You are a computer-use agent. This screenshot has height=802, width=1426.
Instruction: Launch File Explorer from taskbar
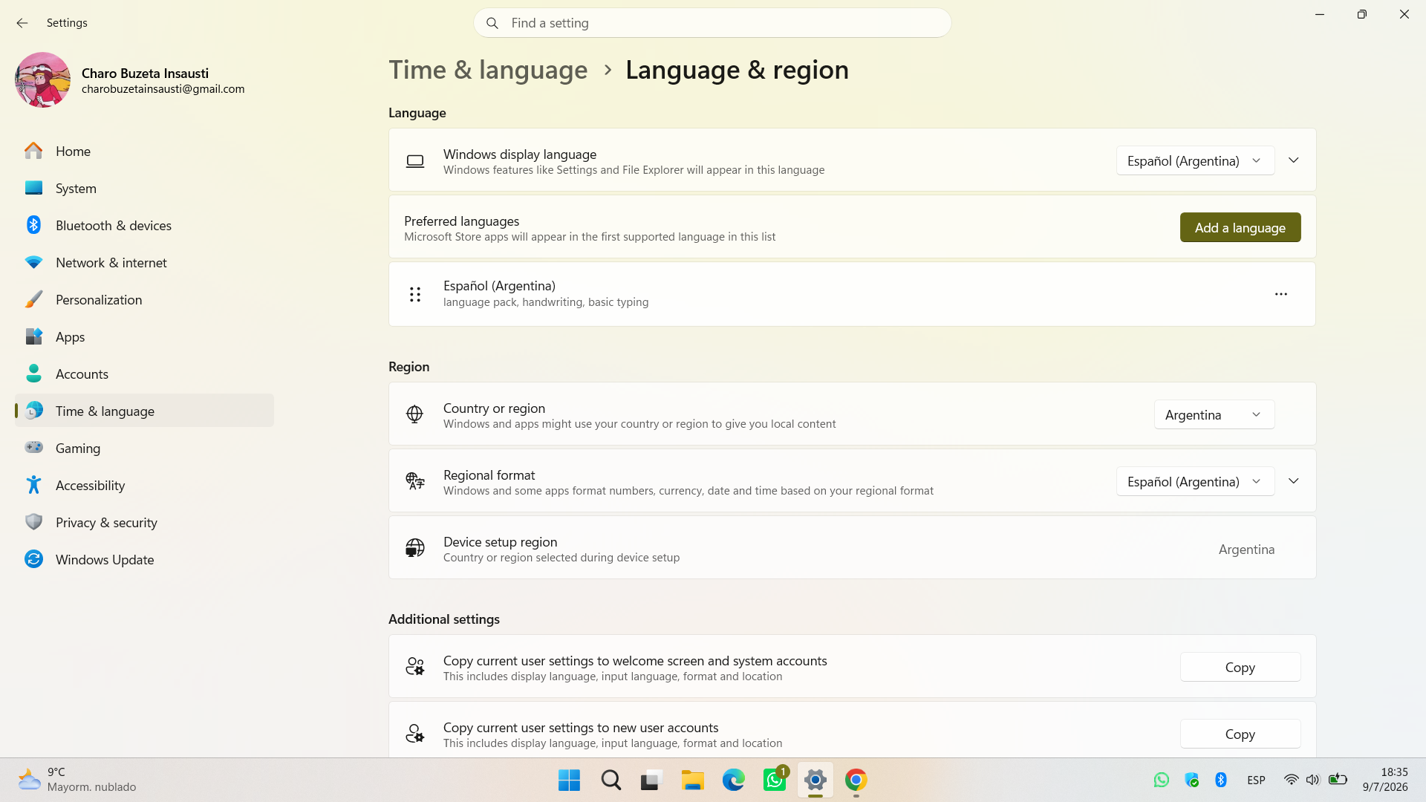click(692, 780)
